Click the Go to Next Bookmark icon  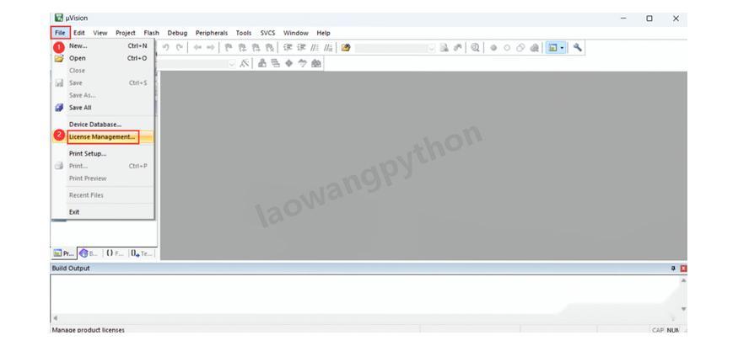pyautogui.click(x=256, y=47)
